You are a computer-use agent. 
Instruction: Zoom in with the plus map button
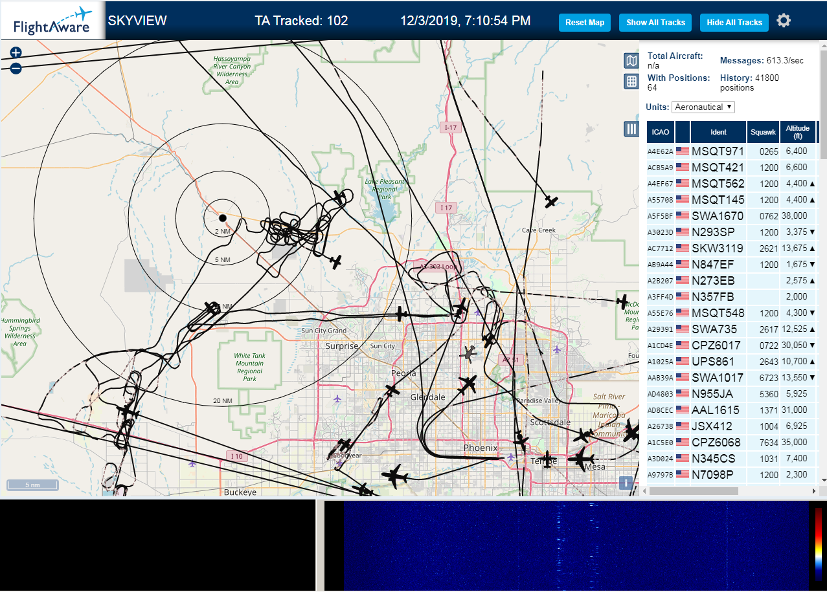coord(16,53)
